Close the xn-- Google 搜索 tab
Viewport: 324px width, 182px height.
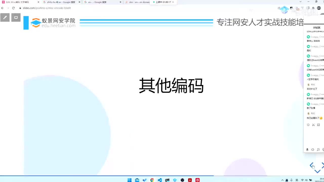[x=120, y=2]
